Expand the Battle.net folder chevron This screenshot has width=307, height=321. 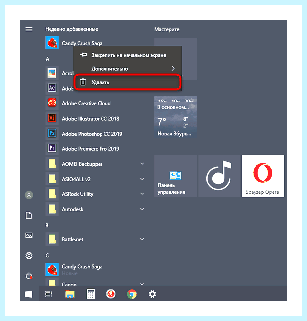tap(142, 239)
